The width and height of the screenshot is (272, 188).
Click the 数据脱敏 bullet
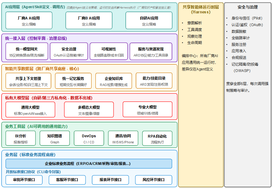pos(239,31)
